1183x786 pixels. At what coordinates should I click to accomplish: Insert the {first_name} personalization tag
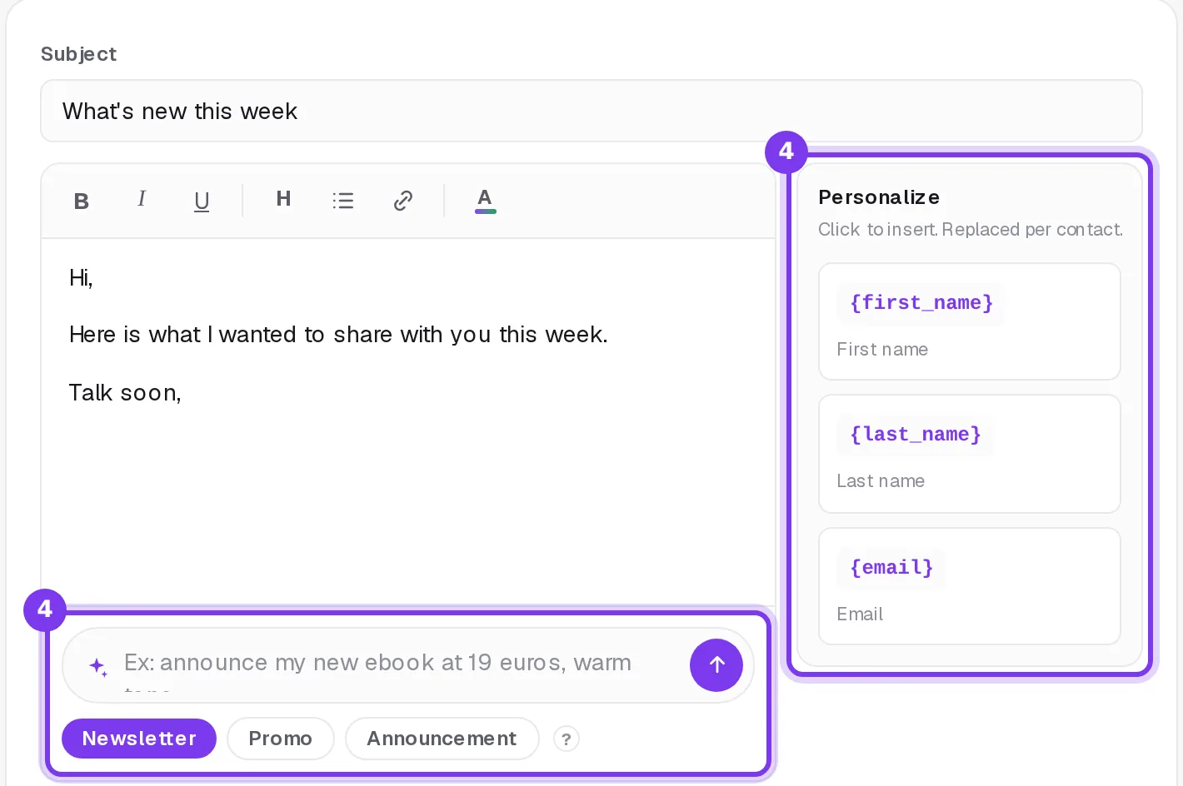[x=970, y=321]
